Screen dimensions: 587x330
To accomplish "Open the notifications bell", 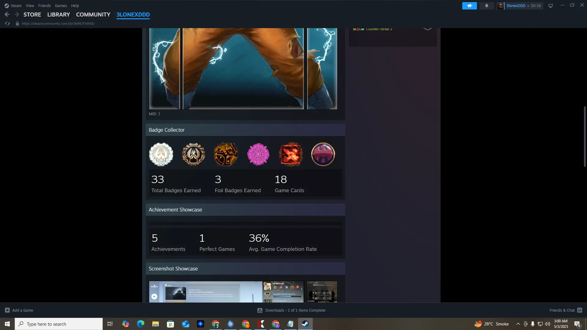I will (x=486, y=5).
